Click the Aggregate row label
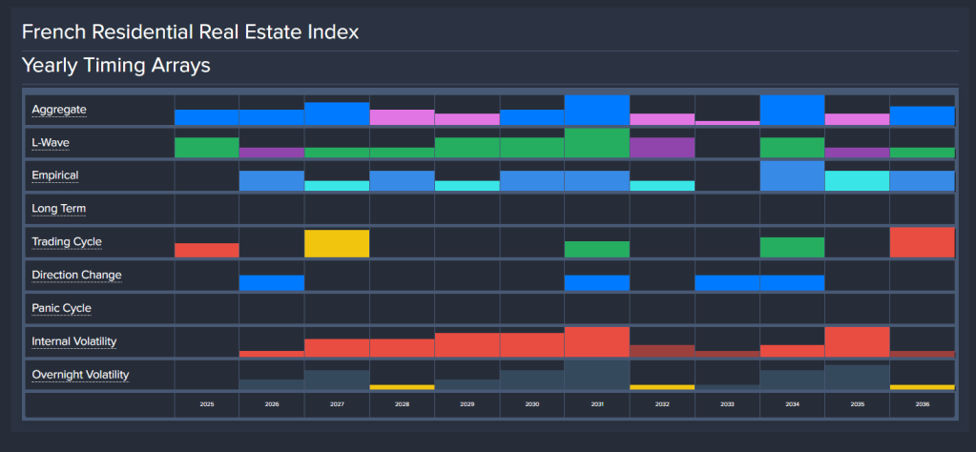The height and width of the screenshot is (452, 976). [59, 110]
